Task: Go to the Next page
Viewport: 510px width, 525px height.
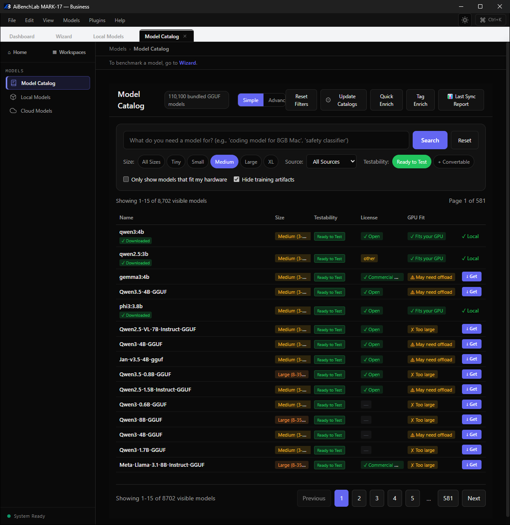Action: (474, 498)
